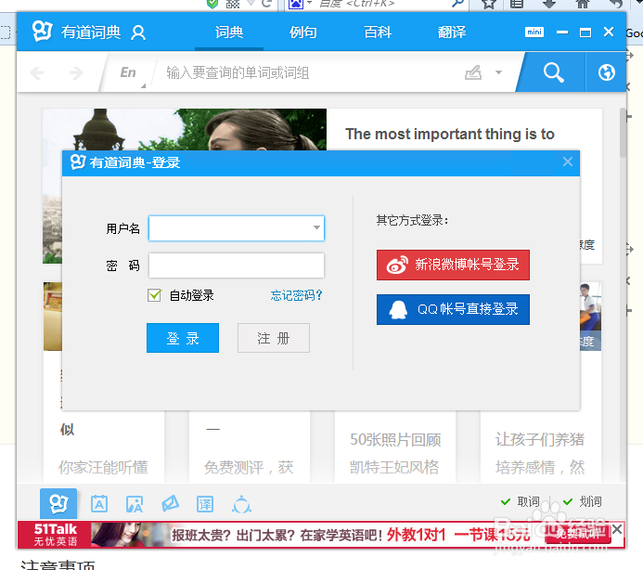Click the 注册 button
Viewport: 643px width, 570px height.
[274, 338]
